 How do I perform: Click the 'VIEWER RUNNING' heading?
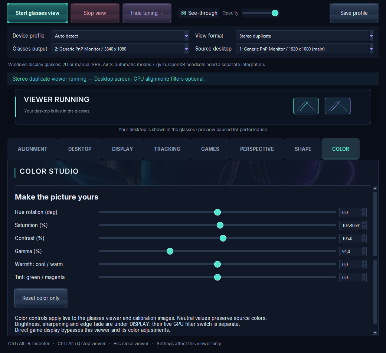(57, 100)
